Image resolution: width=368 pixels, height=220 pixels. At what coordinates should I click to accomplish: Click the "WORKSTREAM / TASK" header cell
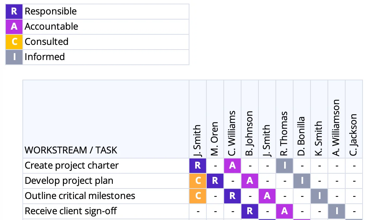pyautogui.click(x=71, y=150)
